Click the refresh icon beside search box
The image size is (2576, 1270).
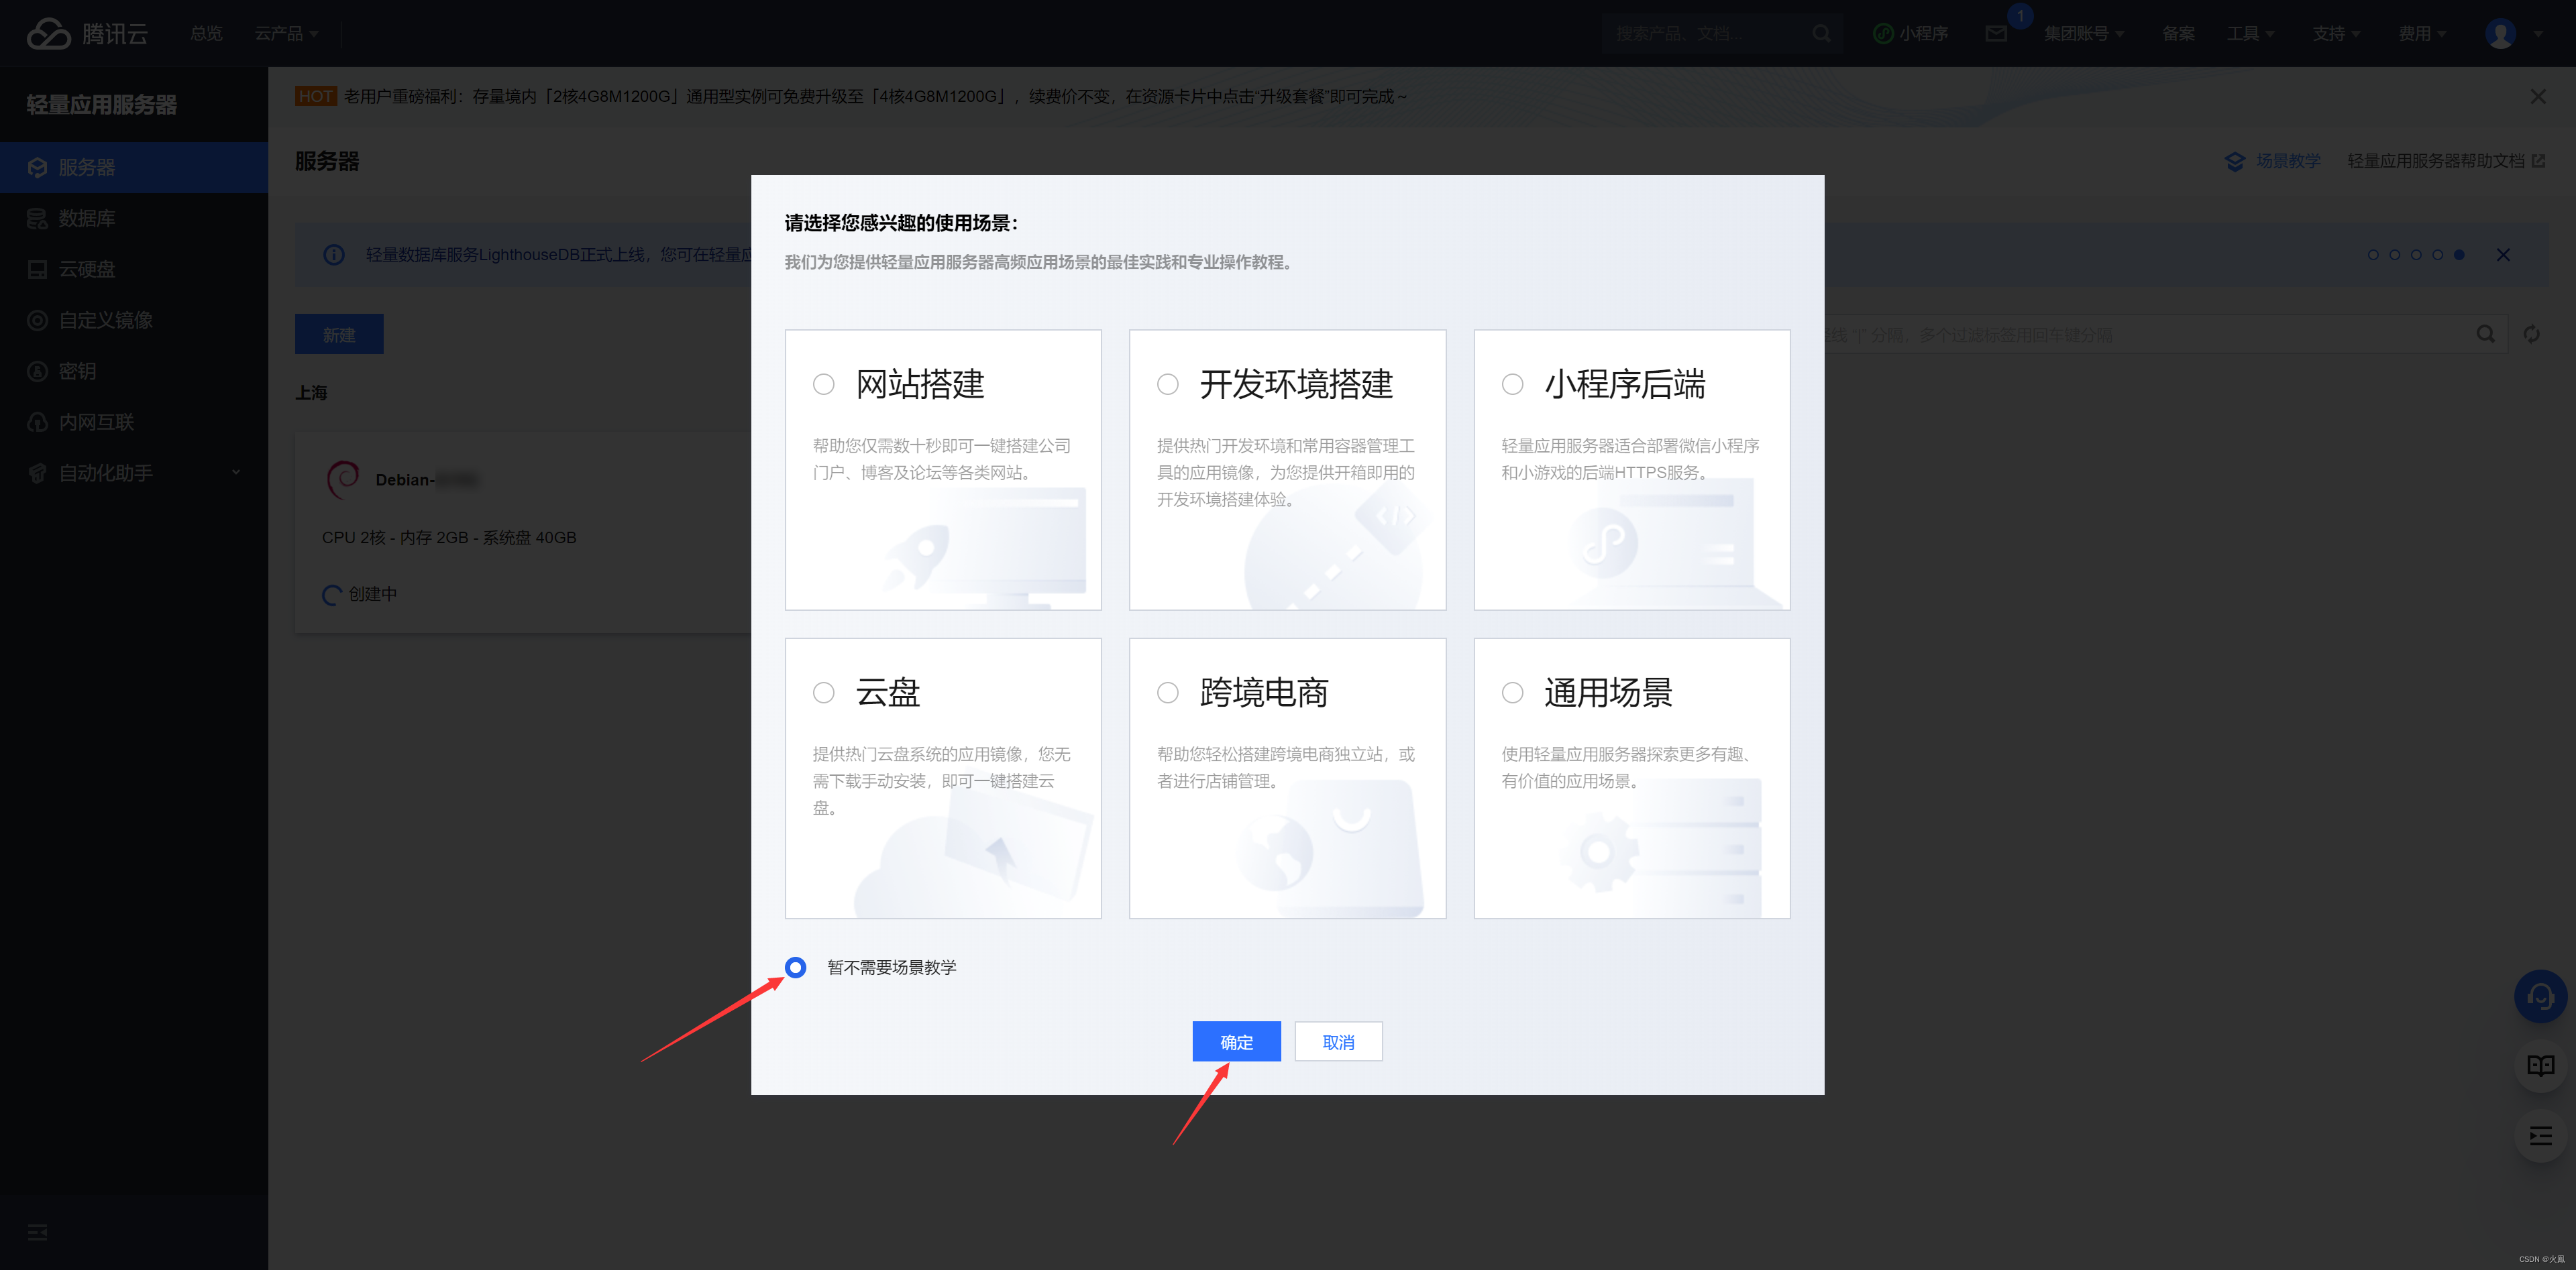tap(2531, 335)
